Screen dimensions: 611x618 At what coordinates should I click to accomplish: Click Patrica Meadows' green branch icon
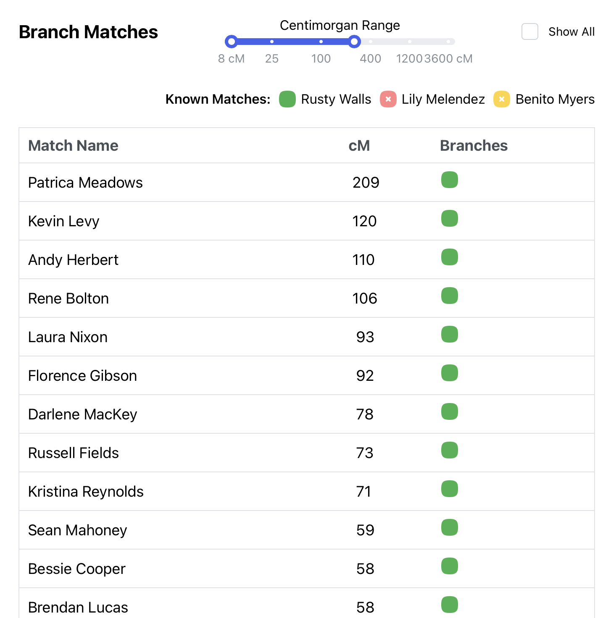(x=449, y=180)
